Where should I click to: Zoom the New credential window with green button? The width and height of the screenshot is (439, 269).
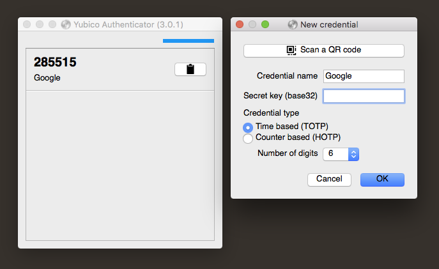[265, 25]
